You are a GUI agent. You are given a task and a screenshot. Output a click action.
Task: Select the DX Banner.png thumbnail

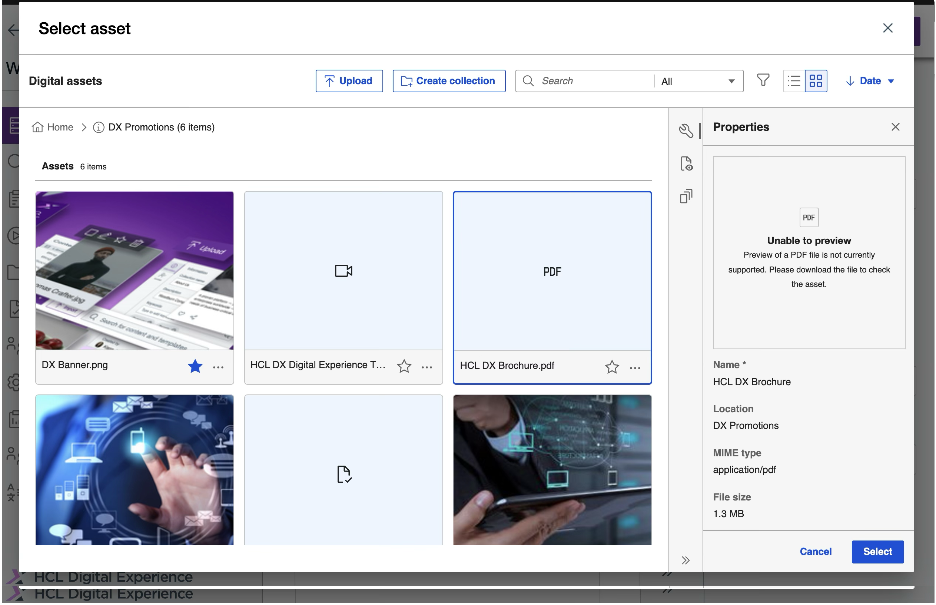(x=135, y=270)
